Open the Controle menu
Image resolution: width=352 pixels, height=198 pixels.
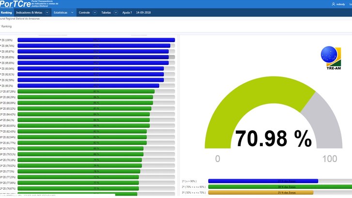[x=84, y=13]
